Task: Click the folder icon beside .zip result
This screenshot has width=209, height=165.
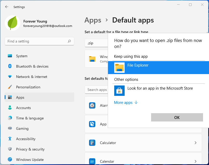Action: (92, 59)
